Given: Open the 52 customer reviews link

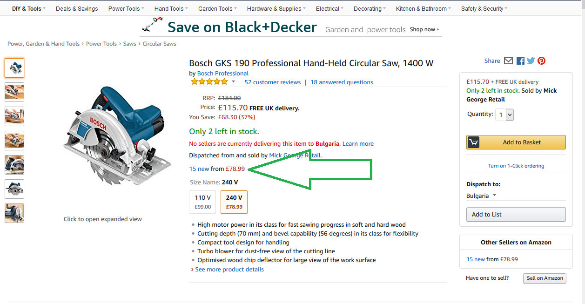Looking at the screenshot, I should point(273,82).
